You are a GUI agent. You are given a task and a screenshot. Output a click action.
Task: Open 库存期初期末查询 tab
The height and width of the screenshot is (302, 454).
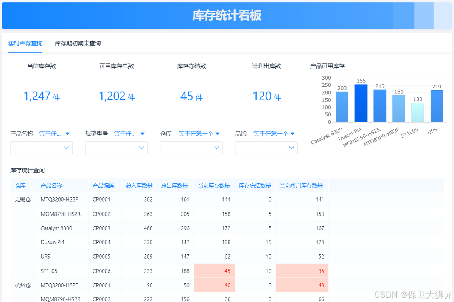pos(78,44)
